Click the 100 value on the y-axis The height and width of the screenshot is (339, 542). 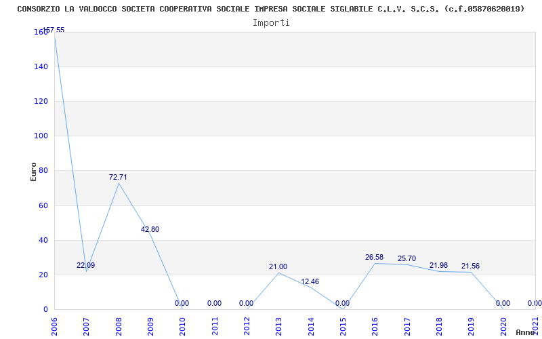41,136
